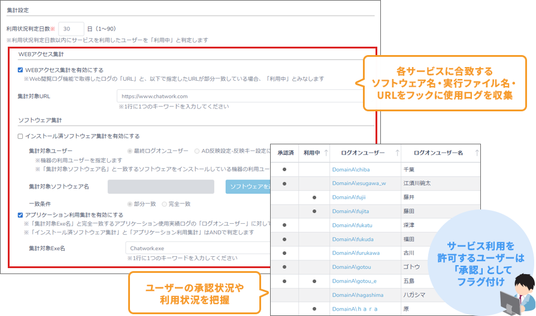Click the 承認済 dot in gotou_e row

coord(284,281)
